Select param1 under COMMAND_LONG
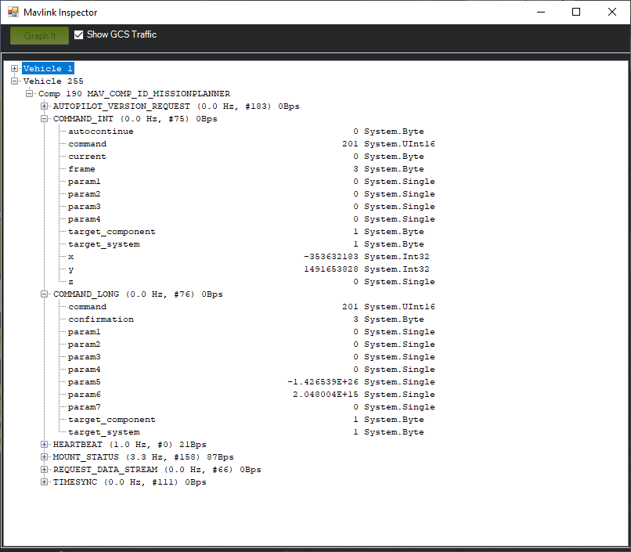The width and height of the screenshot is (631, 552). (251, 331)
